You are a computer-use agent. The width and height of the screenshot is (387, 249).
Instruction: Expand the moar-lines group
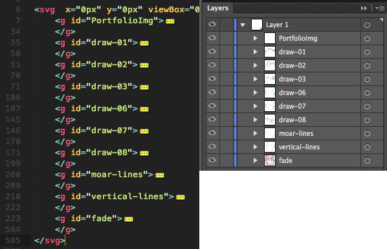tap(256, 133)
